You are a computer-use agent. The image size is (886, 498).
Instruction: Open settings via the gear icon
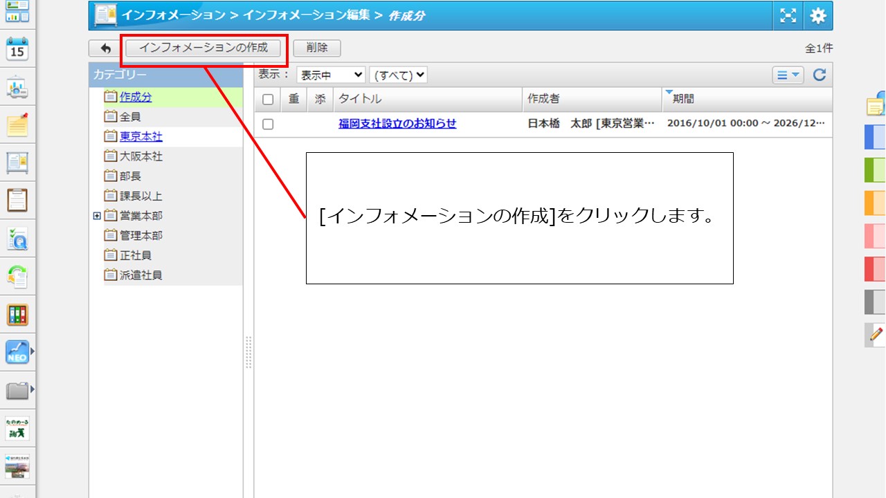click(818, 16)
